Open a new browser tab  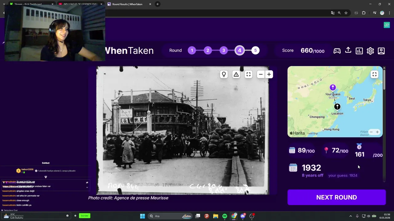(x=158, y=4)
